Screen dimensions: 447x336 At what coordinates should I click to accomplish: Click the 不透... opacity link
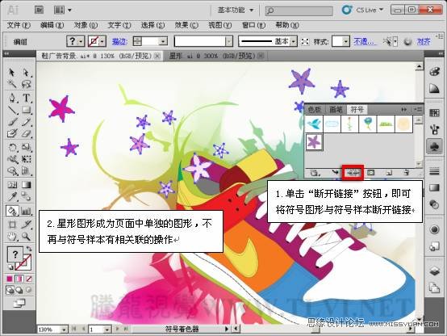pyautogui.click(x=365, y=42)
